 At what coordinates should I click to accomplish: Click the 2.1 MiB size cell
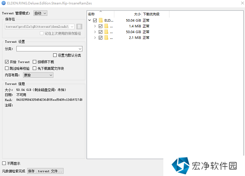[x=135, y=37]
